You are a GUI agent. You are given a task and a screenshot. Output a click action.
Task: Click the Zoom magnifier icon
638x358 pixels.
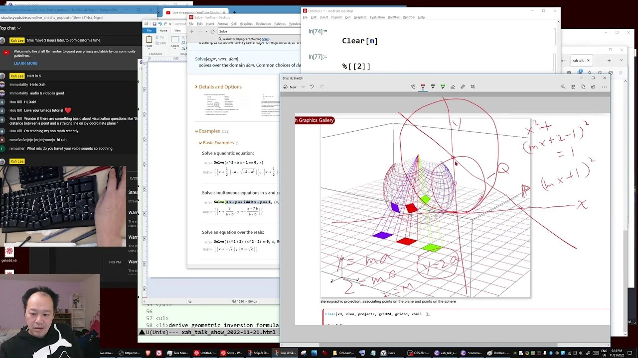(x=563, y=87)
